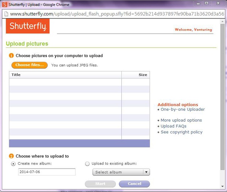View See copyright policy link
This screenshot has width=227, height=192.
[181, 132]
